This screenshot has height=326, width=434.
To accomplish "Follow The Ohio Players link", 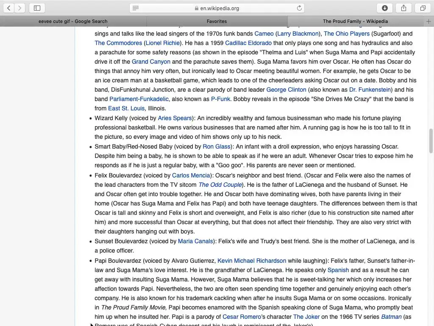I will [x=347, y=34].
